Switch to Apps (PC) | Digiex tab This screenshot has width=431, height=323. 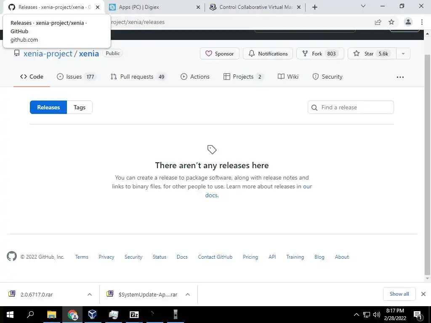coord(154,7)
